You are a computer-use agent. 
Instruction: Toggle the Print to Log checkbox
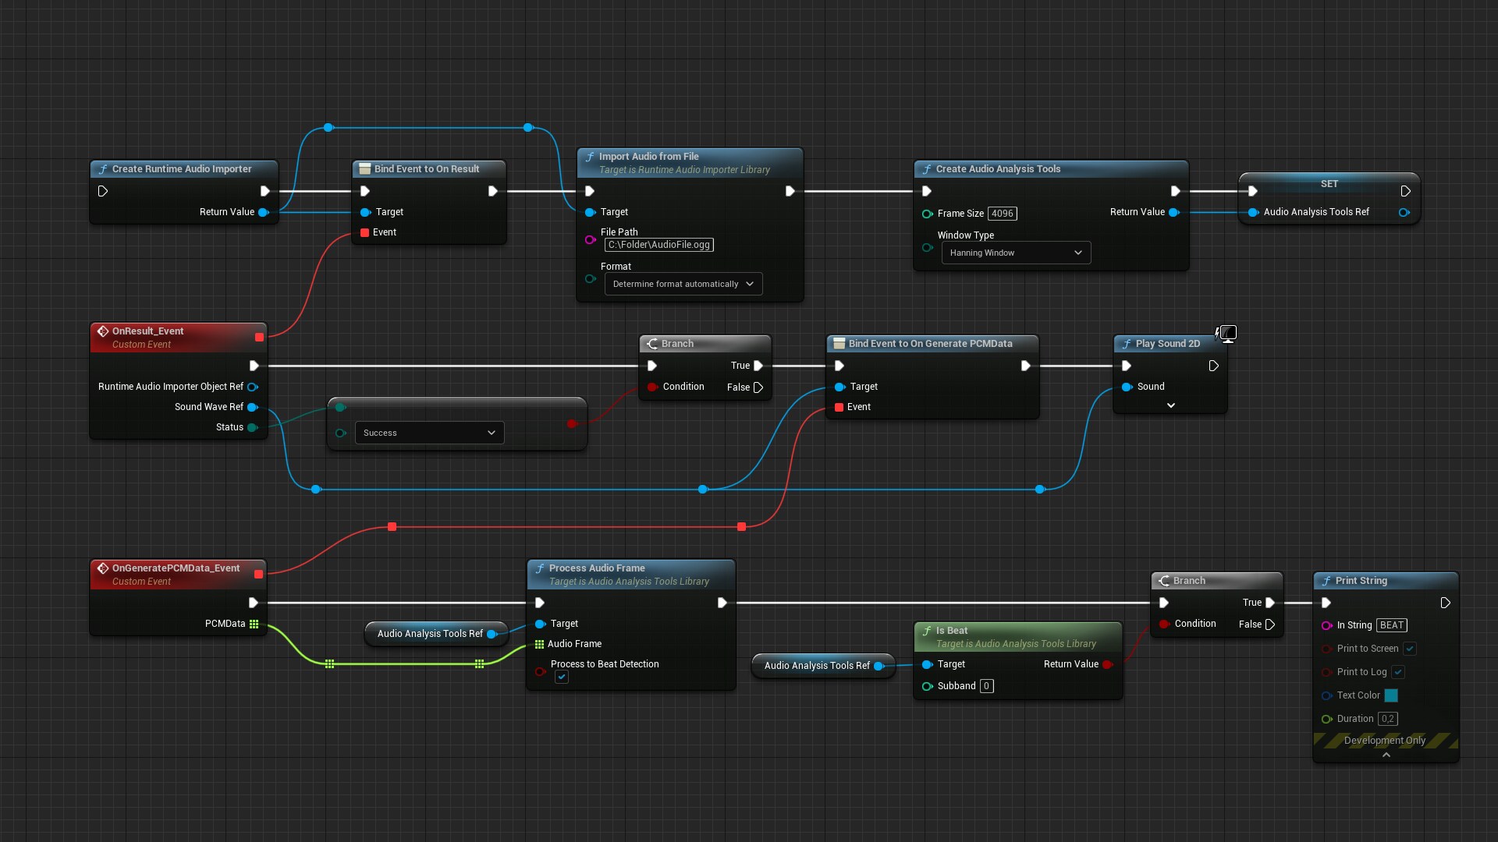click(x=1398, y=672)
